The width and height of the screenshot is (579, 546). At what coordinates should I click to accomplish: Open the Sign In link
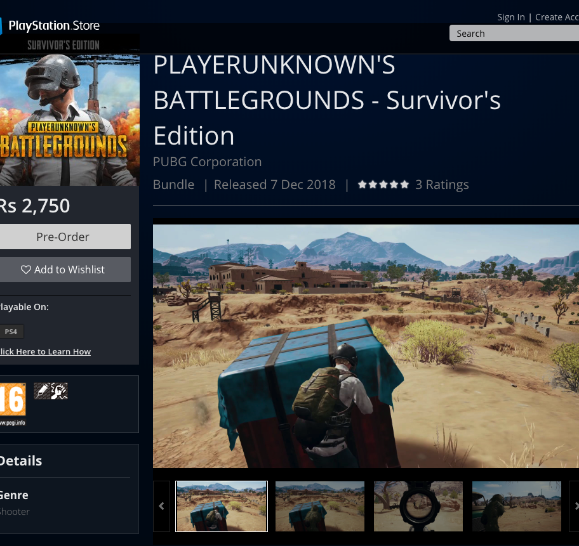pyautogui.click(x=510, y=17)
